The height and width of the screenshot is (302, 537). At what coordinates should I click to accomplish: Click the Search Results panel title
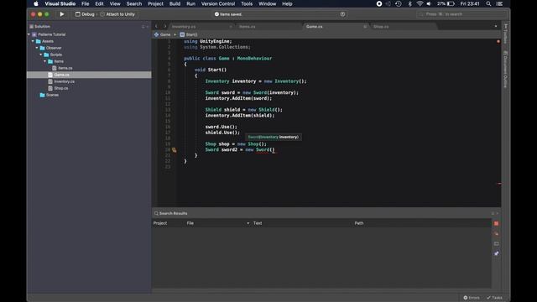[x=174, y=213]
